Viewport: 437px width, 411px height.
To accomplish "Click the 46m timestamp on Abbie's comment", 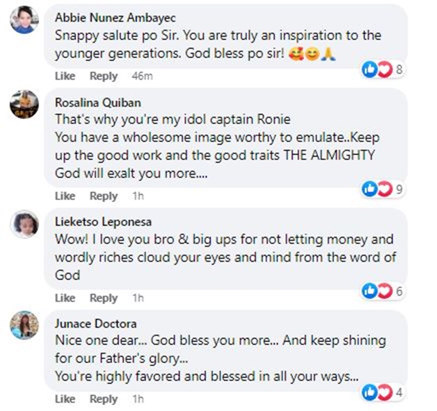I will point(142,76).
